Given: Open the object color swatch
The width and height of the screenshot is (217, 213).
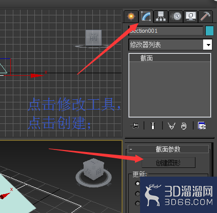Looking at the screenshot, I should point(209,31).
